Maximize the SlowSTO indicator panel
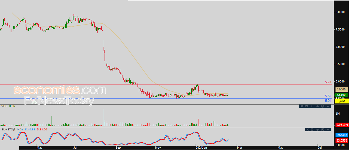The image size is (349, 150). [312, 130]
